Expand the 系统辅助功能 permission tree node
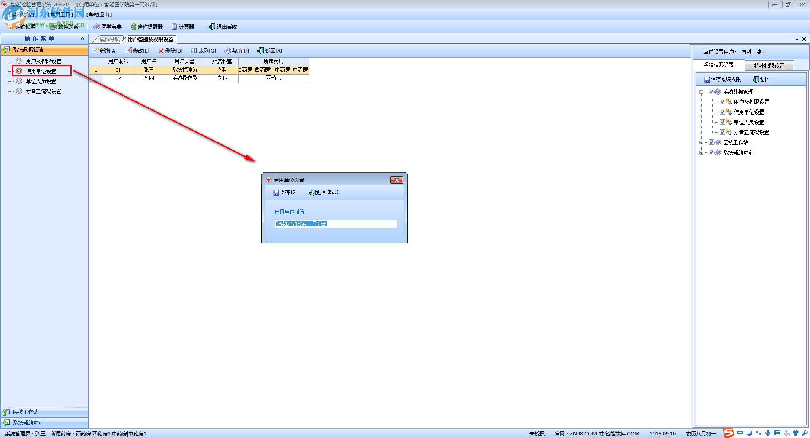The height and width of the screenshot is (438, 810). point(701,152)
